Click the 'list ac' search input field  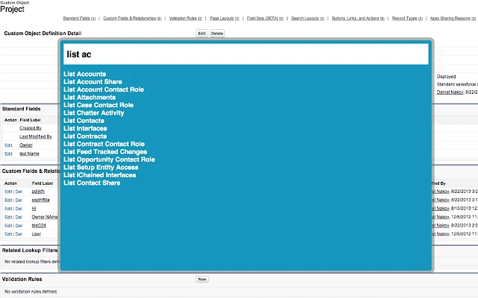pos(246,54)
